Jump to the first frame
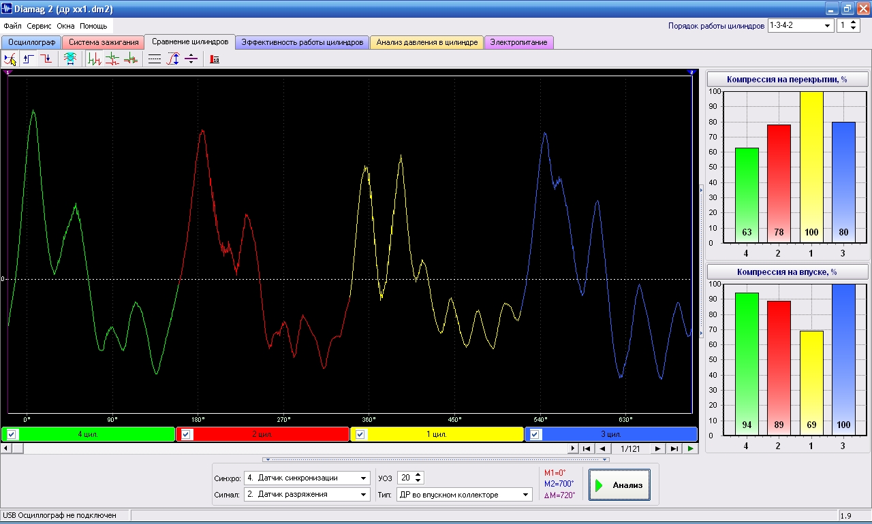 [x=587, y=448]
